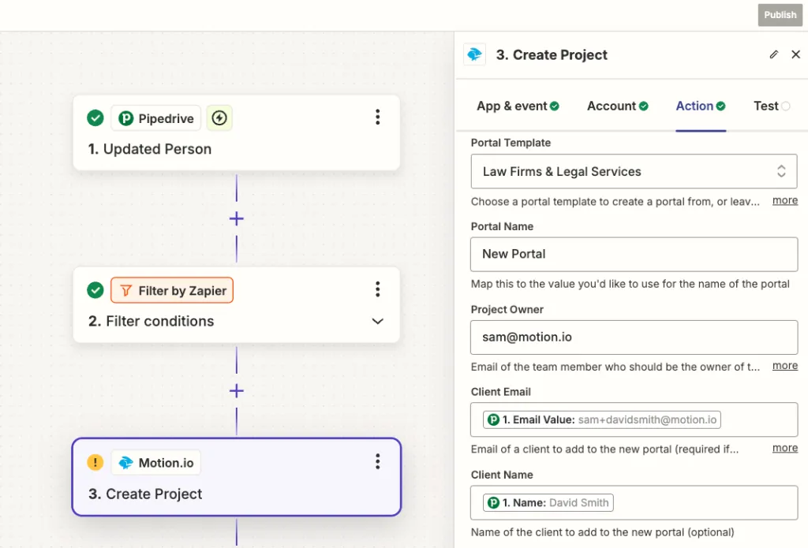Select the Name: David Smith pill
Screen dimensions: 808x548
(548, 503)
